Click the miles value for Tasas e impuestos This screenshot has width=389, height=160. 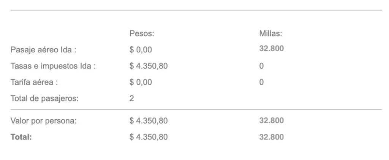coord(261,66)
